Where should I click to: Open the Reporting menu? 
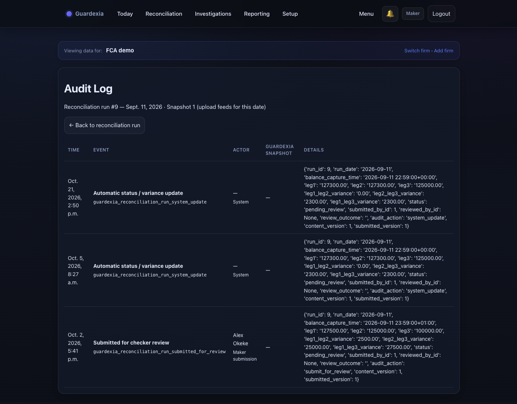point(257,14)
